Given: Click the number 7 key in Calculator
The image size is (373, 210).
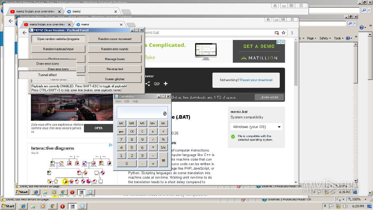Looking at the screenshot, I should click(x=121, y=139).
